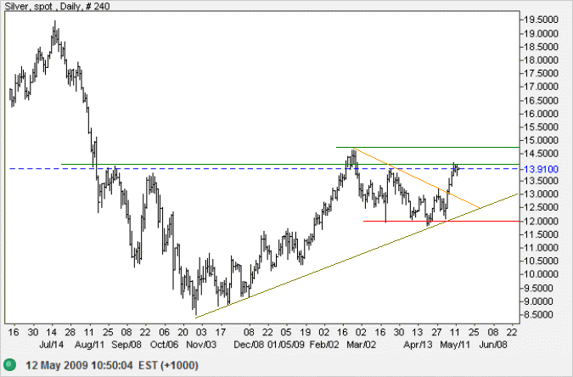Click the 8.5000 price axis label
This screenshot has height=377, width=573.
[541, 314]
